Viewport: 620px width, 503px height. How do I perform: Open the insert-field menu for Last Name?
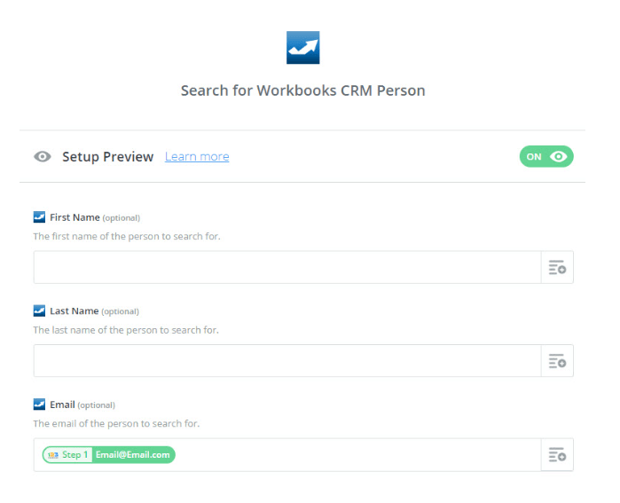pos(557,361)
